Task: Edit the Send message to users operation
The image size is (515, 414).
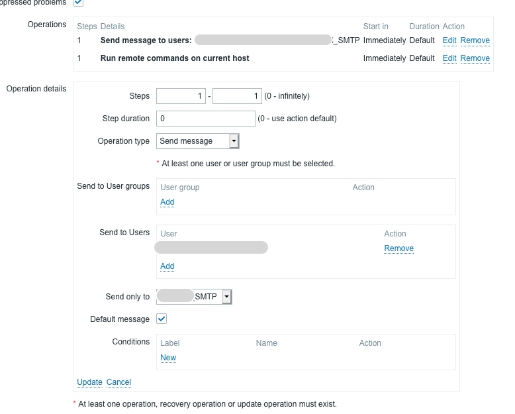Action: pyautogui.click(x=449, y=40)
